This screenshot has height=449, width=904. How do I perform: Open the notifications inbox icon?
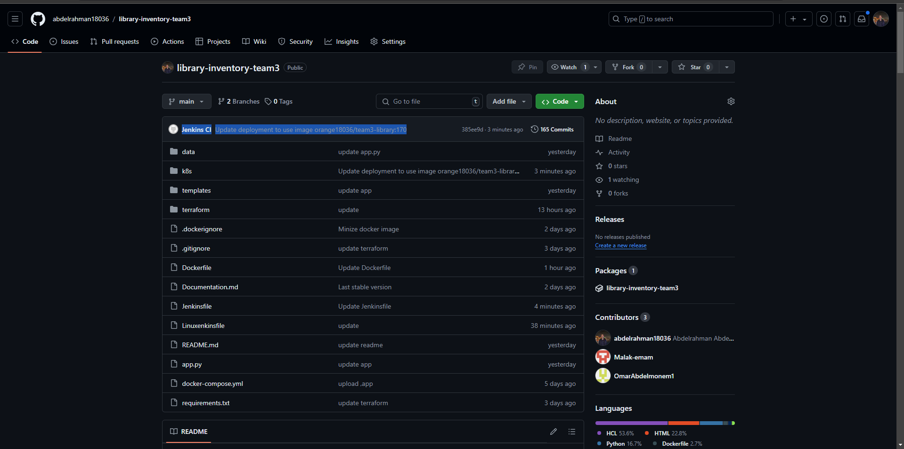(862, 19)
